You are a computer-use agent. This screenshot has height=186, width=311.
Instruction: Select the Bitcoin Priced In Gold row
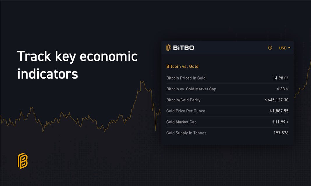227,78
